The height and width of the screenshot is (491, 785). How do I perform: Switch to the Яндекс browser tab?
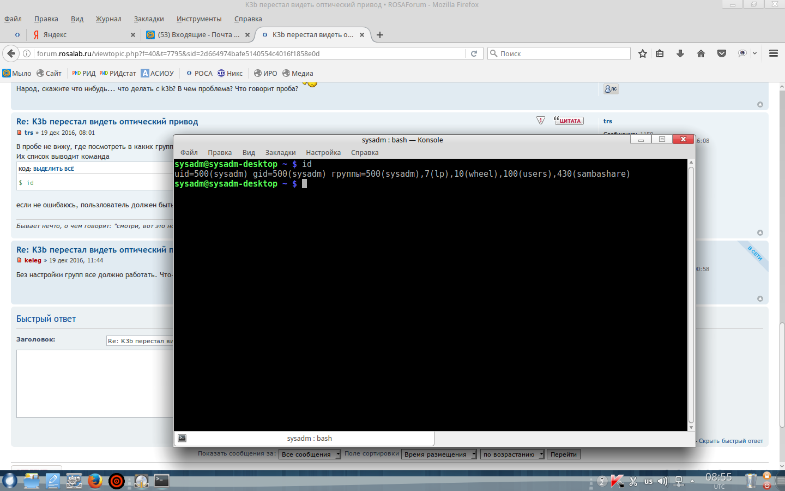[x=82, y=35]
